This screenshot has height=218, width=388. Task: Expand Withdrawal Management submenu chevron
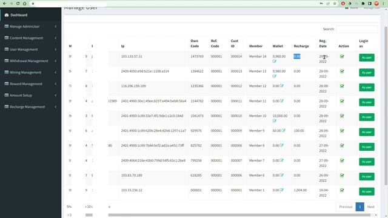pos(55,61)
